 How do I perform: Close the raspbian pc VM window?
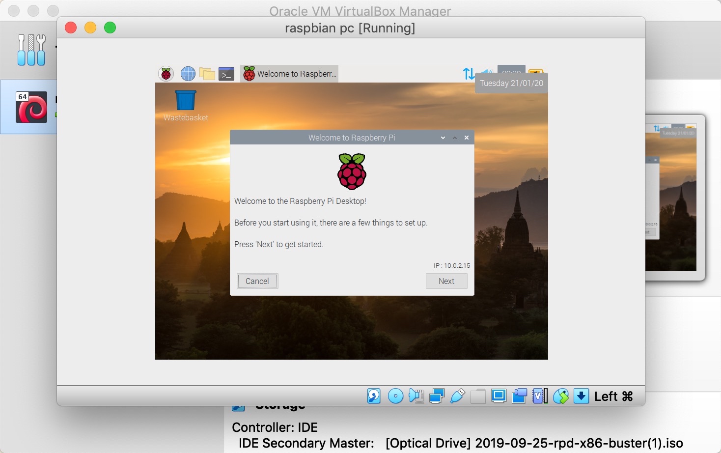coord(71,28)
